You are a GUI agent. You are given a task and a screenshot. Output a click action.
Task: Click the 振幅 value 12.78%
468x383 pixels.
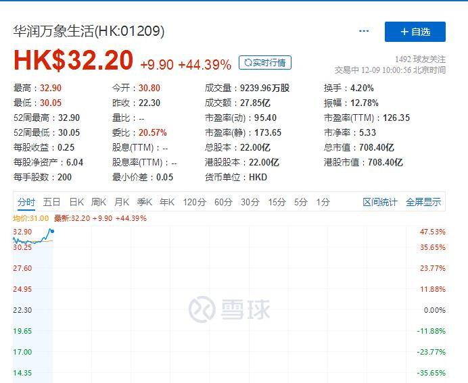(x=364, y=103)
